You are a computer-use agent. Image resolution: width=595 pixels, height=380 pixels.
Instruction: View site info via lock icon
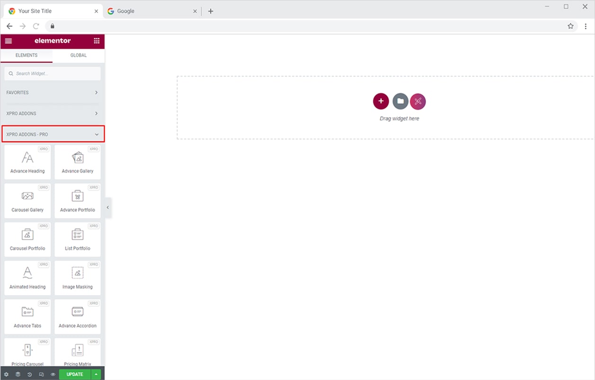pos(53,26)
